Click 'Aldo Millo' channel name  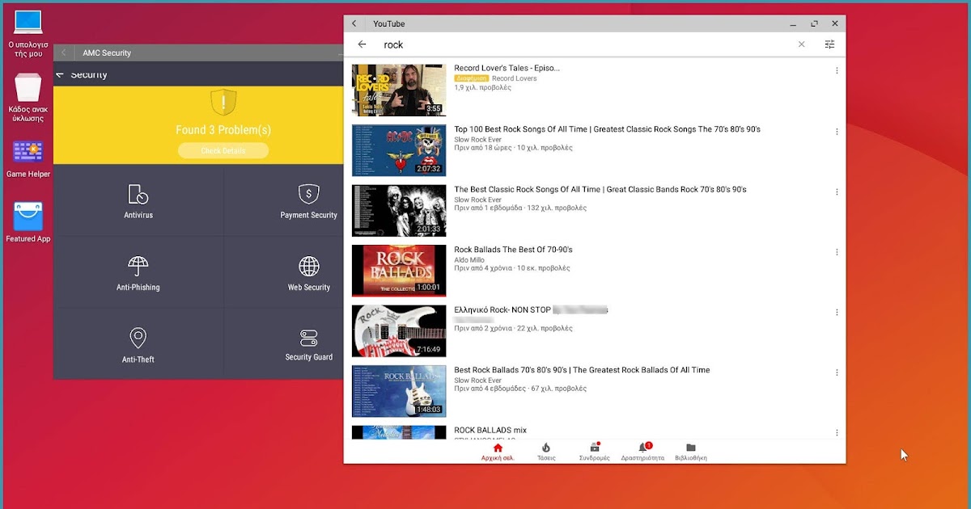(x=471, y=260)
